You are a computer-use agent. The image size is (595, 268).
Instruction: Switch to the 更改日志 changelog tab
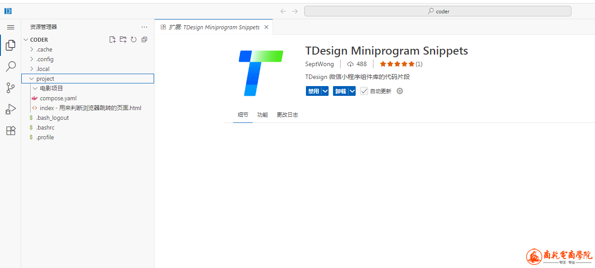click(287, 114)
